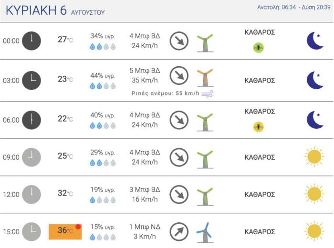Viewport: 334px width, 248px height.
Task: Click the 5 Μπφ ΒΔ wind text
Action: coord(145,71)
